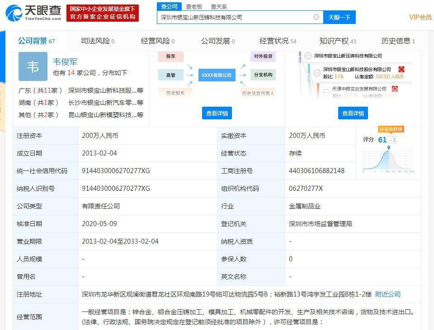Select the business term 2013-02-04至2033-02-04
The image size is (434, 330).
coord(120,241)
